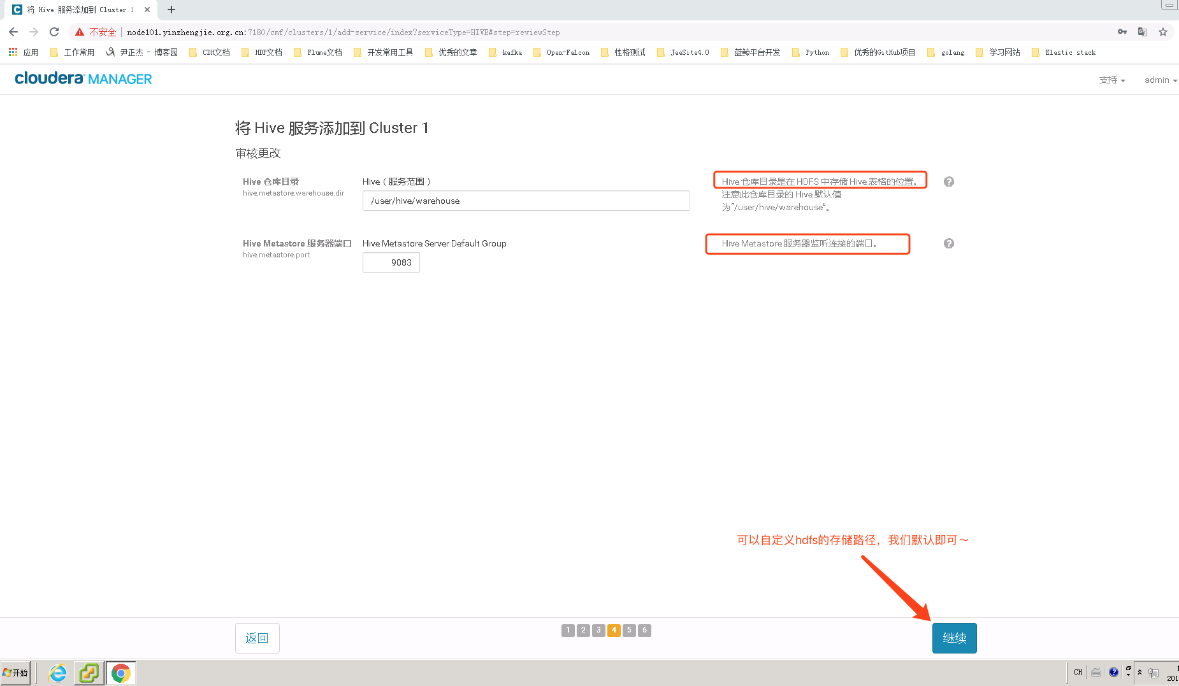Image resolution: width=1179 pixels, height=686 pixels.
Task: Bookmark this page via the star icon
Action: coord(1163,32)
